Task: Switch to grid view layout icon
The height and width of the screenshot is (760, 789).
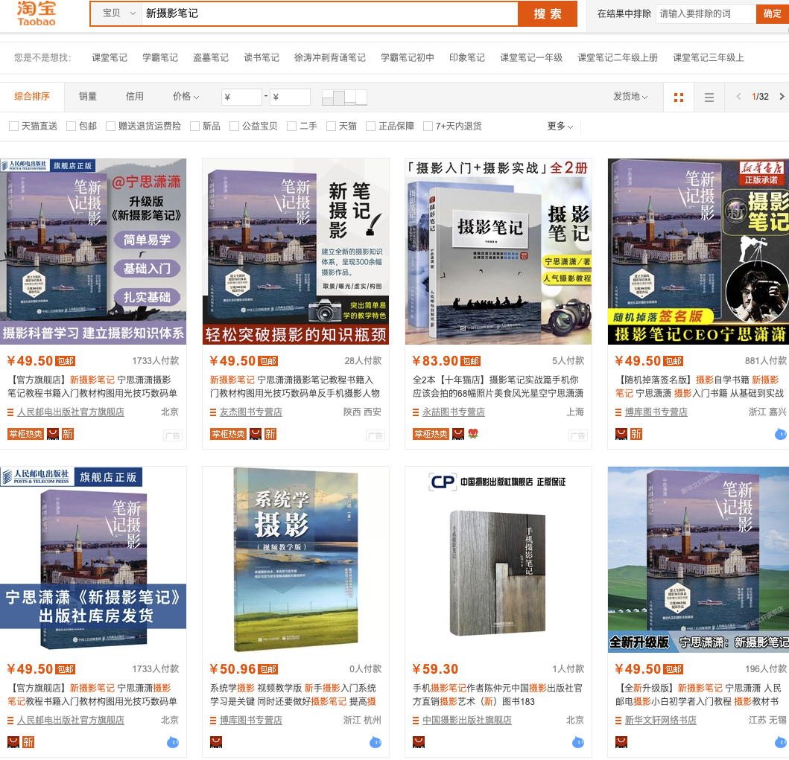Action: pyautogui.click(x=678, y=98)
